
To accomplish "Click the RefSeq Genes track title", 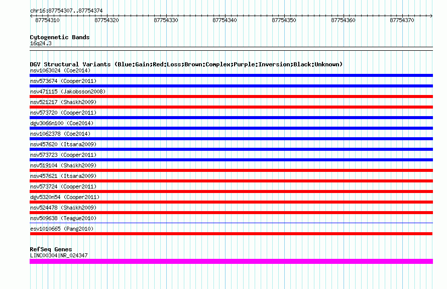I will pos(51,249).
